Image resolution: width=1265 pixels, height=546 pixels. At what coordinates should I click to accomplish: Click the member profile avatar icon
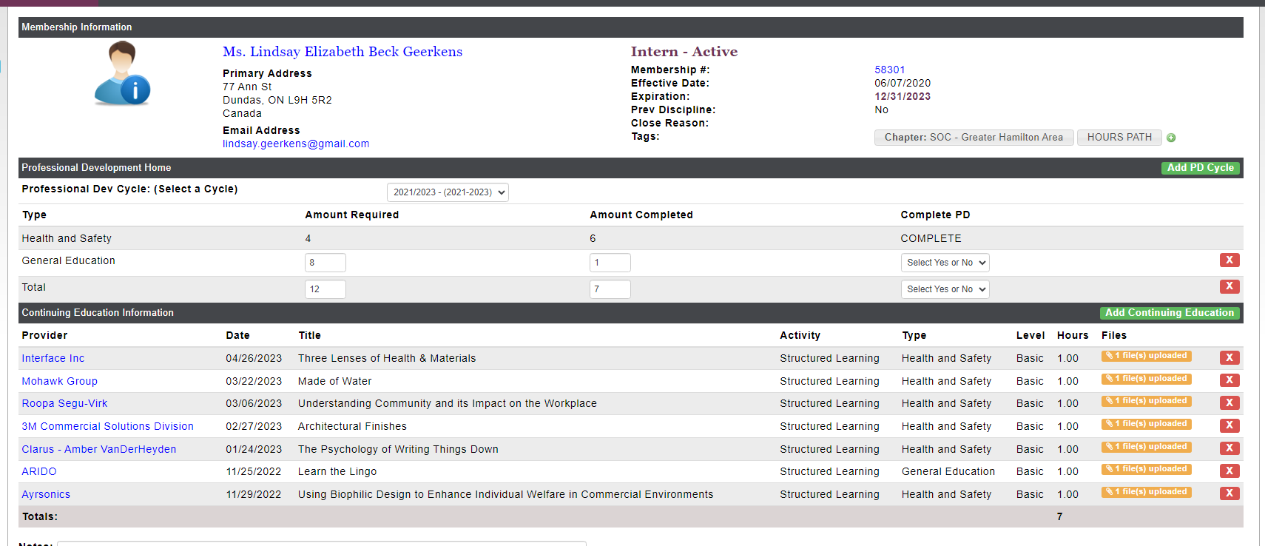pyautogui.click(x=122, y=73)
